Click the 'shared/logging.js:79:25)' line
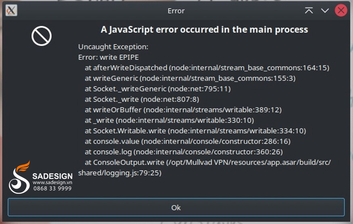This screenshot has width=353, height=224. (120, 173)
